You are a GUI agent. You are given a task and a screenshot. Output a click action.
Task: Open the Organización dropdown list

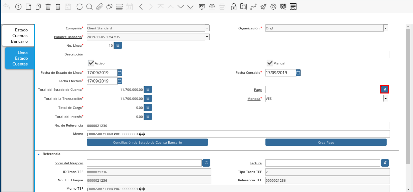pyautogui.click(x=386, y=28)
